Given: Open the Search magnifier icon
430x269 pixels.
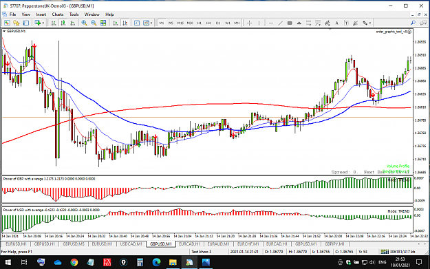Looking at the screenshot, I should point(413,23).
